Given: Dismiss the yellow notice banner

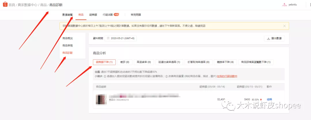Looking at the screenshot, I should [x=285, y=26].
